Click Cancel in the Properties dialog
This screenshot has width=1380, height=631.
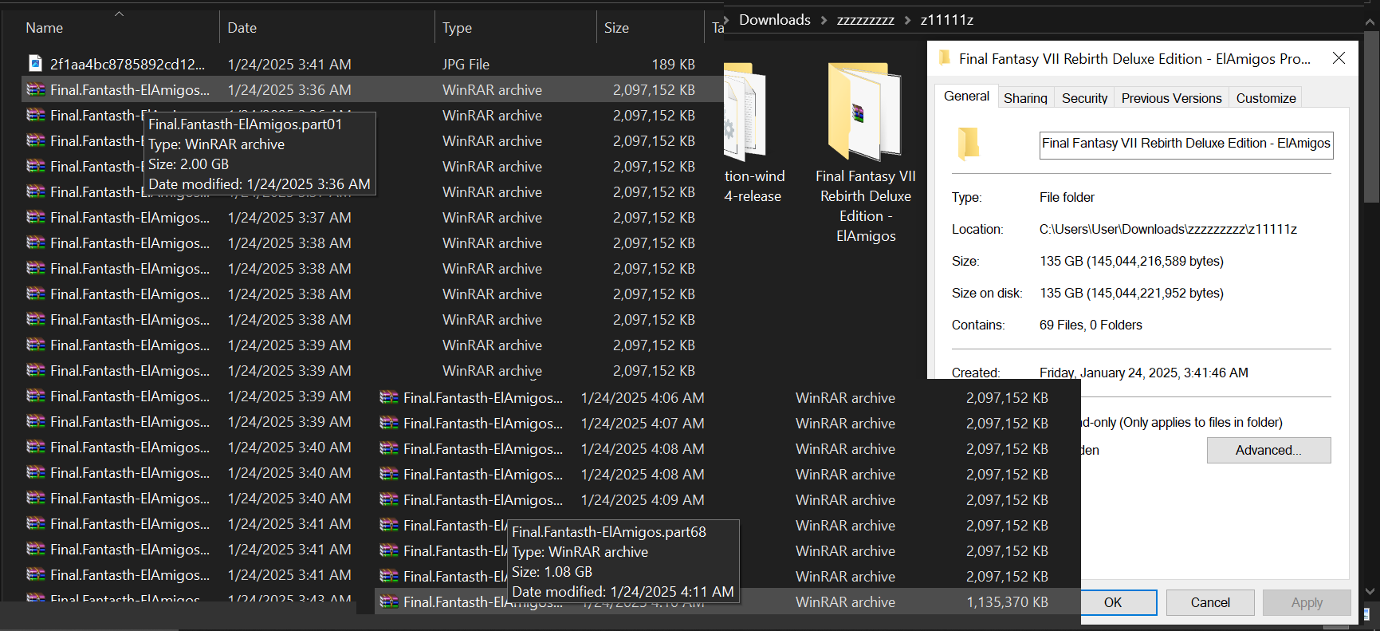[1210, 602]
